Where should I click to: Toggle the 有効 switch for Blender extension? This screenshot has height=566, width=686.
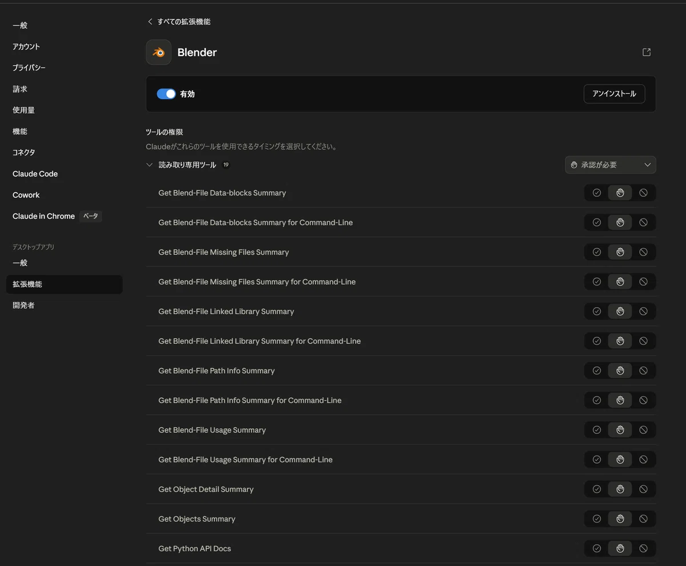pos(166,94)
